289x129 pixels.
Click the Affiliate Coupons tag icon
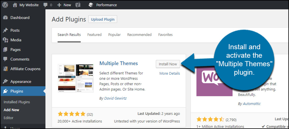click(x=6, y=69)
